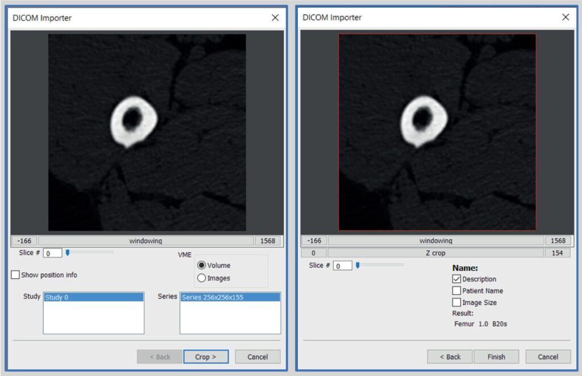The image size is (582, 376).
Task: Select Study 0 in the Study list
Action: coord(93,297)
